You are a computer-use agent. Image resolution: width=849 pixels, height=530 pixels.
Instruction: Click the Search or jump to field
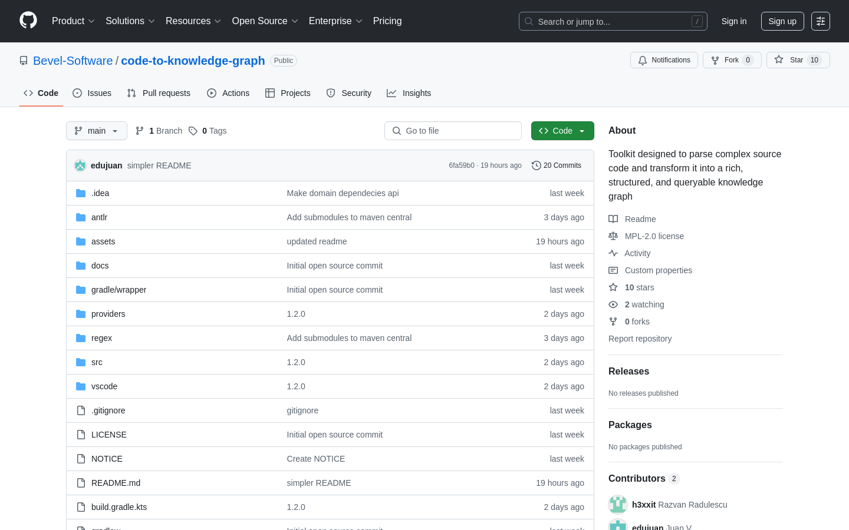click(613, 21)
